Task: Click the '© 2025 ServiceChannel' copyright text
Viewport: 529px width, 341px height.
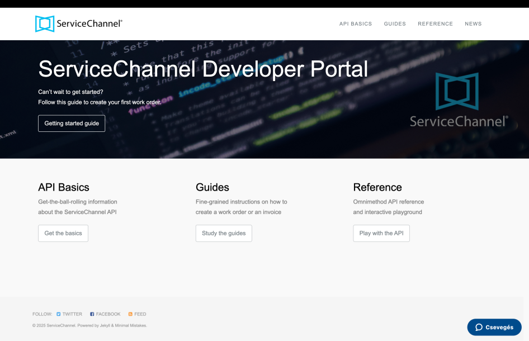Action: (54, 325)
